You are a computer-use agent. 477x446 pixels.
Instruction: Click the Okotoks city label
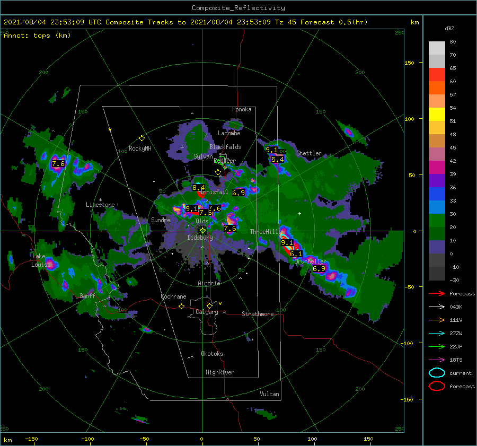pyautogui.click(x=212, y=354)
